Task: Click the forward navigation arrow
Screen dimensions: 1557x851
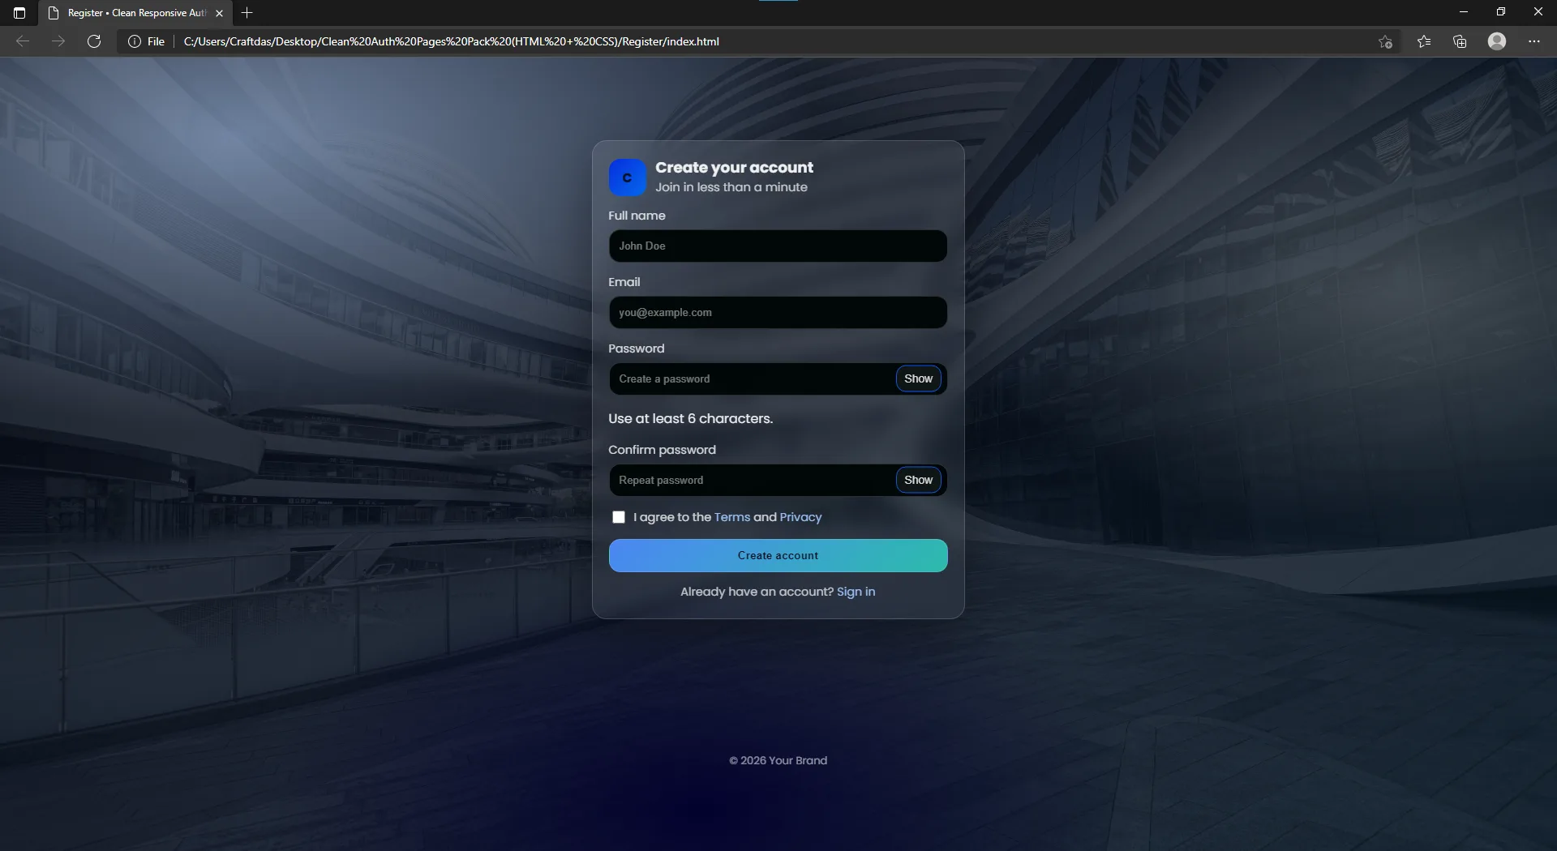Action: coord(57,41)
